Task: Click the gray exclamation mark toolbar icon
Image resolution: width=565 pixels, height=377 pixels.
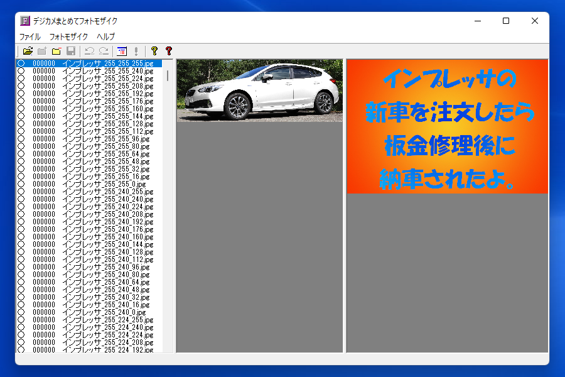Action: (x=136, y=51)
